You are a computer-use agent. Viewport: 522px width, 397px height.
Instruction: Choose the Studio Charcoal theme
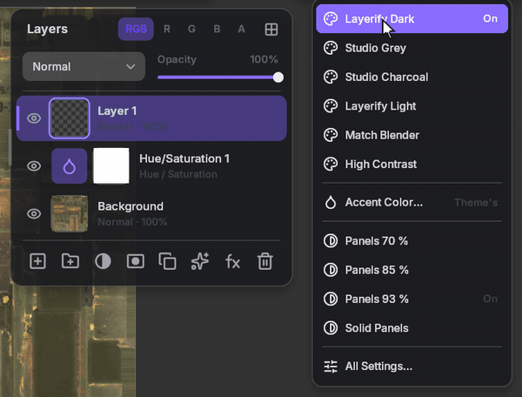(412, 77)
